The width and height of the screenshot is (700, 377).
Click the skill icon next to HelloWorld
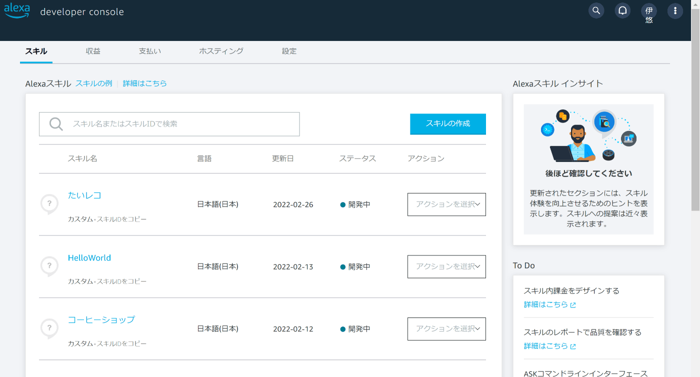click(x=49, y=266)
